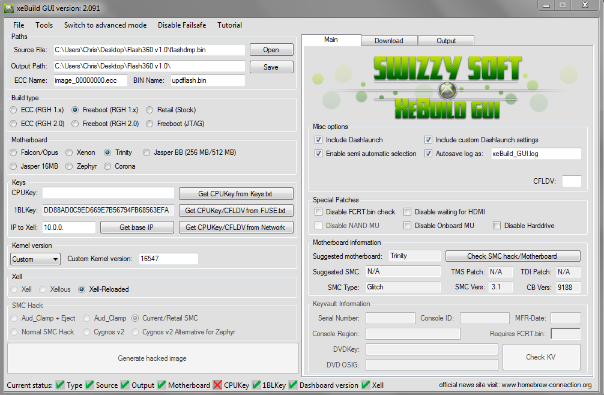Click the Swizzy Soft xeBuild GUI logo
The width and height of the screenshot is (604, 395).
(448, 87)
